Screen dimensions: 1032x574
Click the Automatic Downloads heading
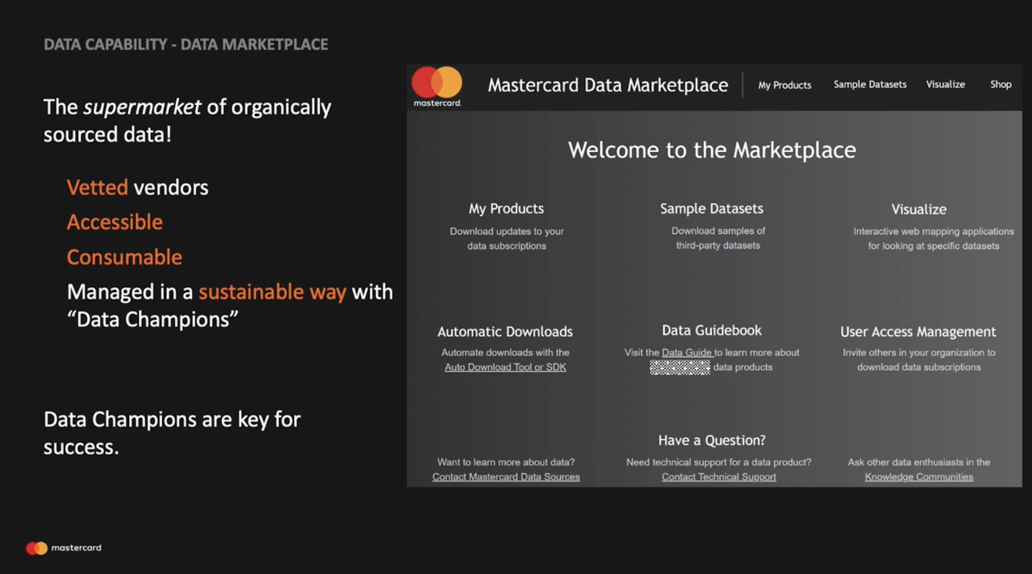[505, 332]
